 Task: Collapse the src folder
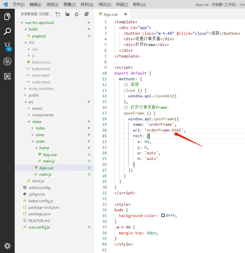(x=25, y=102)
